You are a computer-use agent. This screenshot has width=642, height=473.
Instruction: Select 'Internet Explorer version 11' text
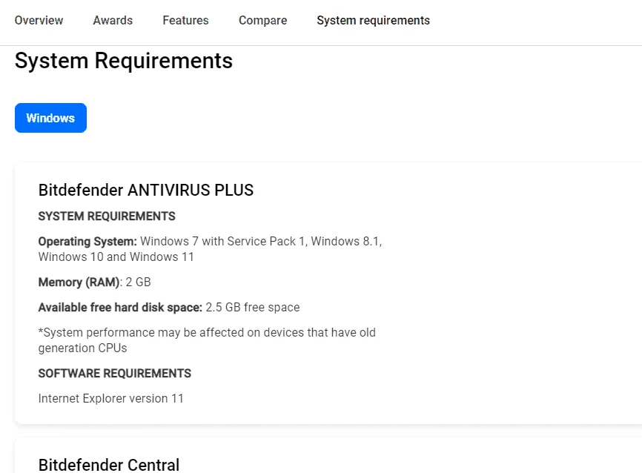point(110,398)
